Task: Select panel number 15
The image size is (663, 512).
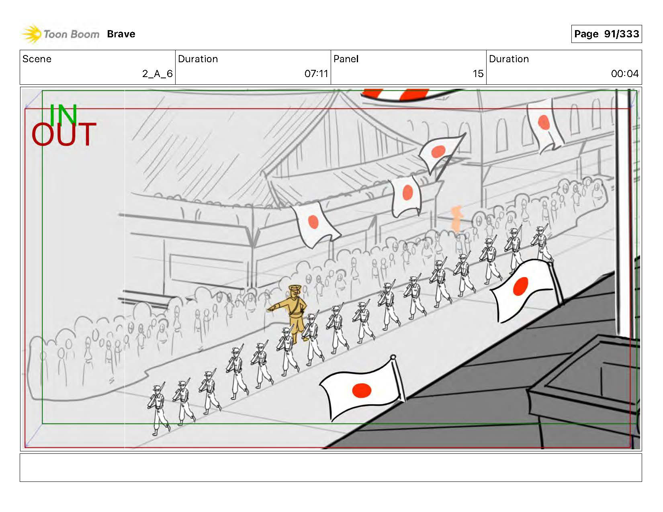Action: (478, 74)
